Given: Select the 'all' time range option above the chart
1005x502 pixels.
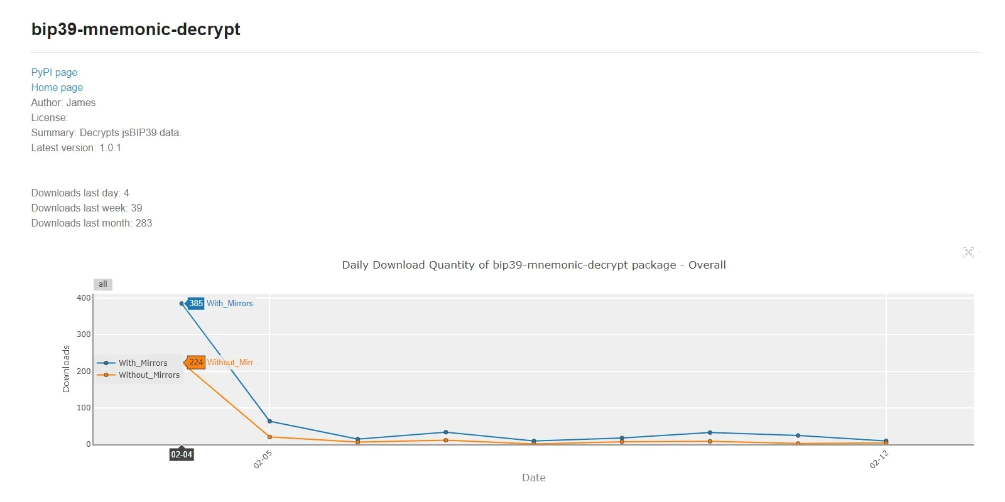Looking at the screenshot, I should [x=102, y=284].
